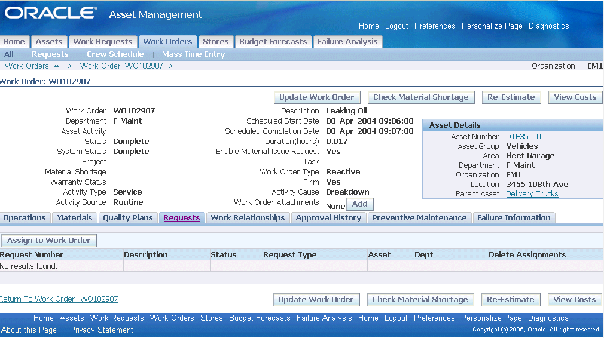Click Personalize Page in top header
This screenshot has height=338, width=604.
point(492,26)
